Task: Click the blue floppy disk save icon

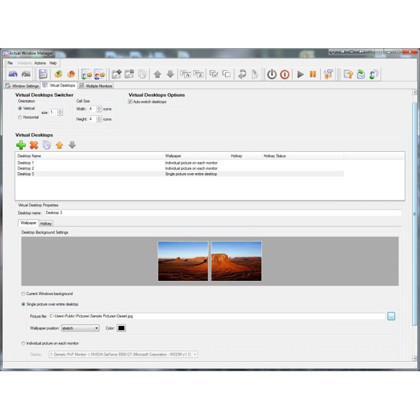Action: coord(43,74)
